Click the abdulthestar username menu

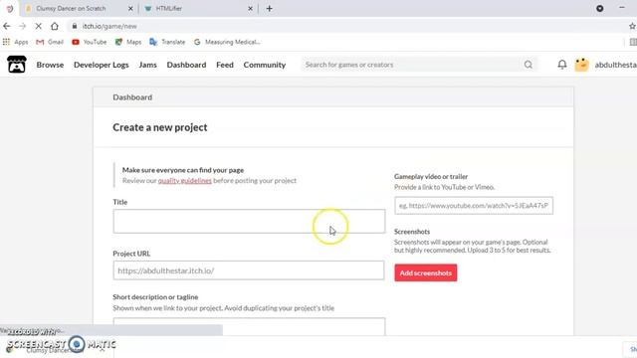coord(615,65)
